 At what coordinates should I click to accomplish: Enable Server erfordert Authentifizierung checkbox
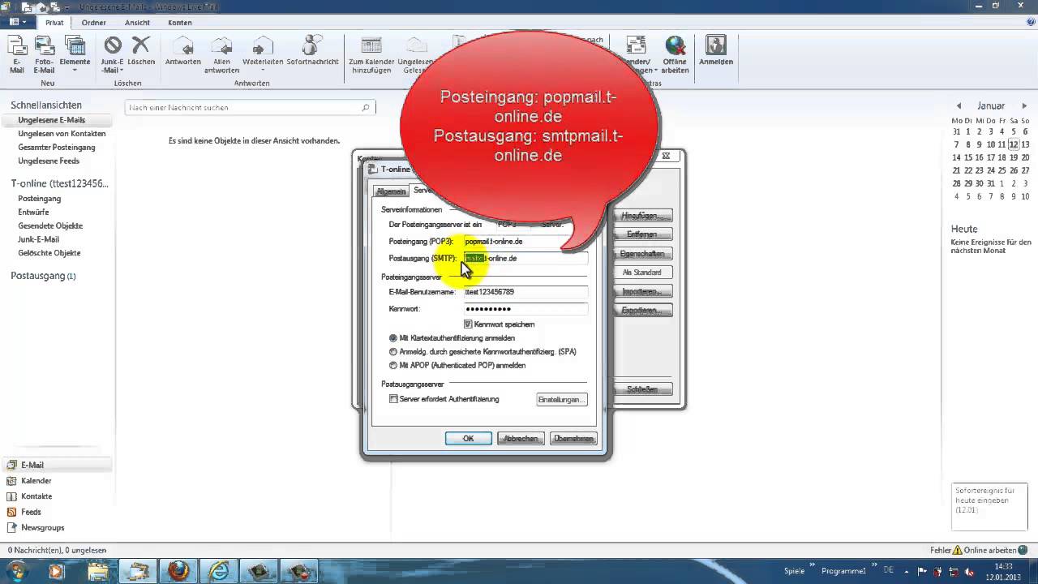(393, 399)
